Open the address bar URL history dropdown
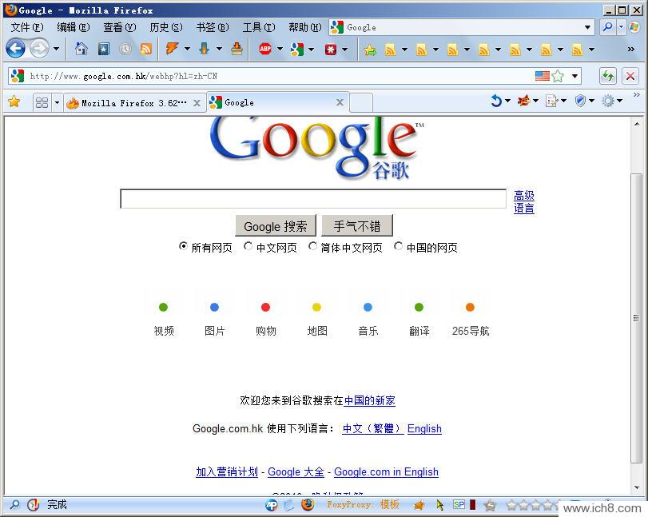Viewport: 648px width, 517px height. 574,76
